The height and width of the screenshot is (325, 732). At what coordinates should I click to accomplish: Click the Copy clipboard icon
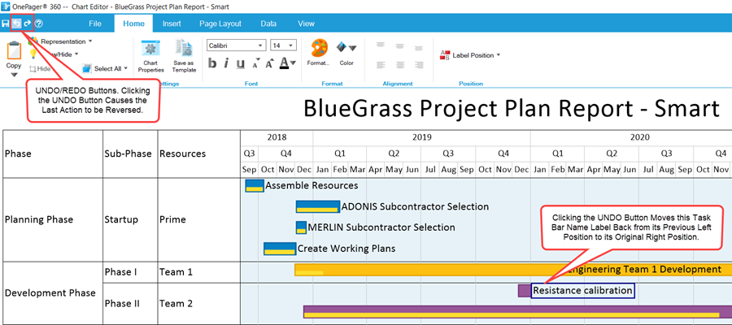[x=14, y=50]
